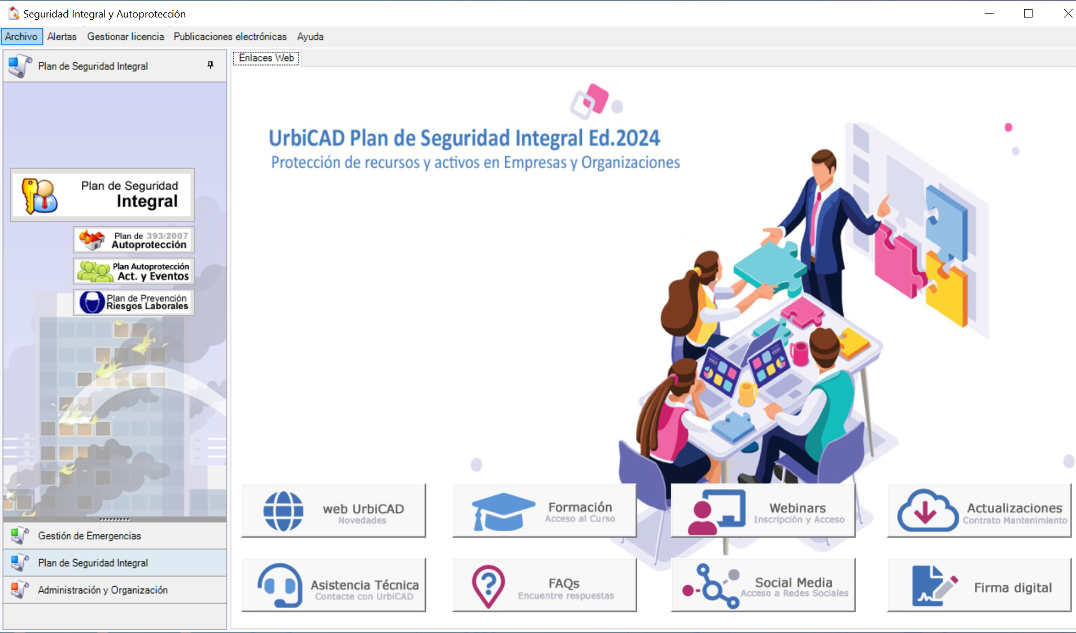Click the Social Media network nodes icon
Image resolution: width=1076 pixels, height=633 pixels.
(711, 586)
